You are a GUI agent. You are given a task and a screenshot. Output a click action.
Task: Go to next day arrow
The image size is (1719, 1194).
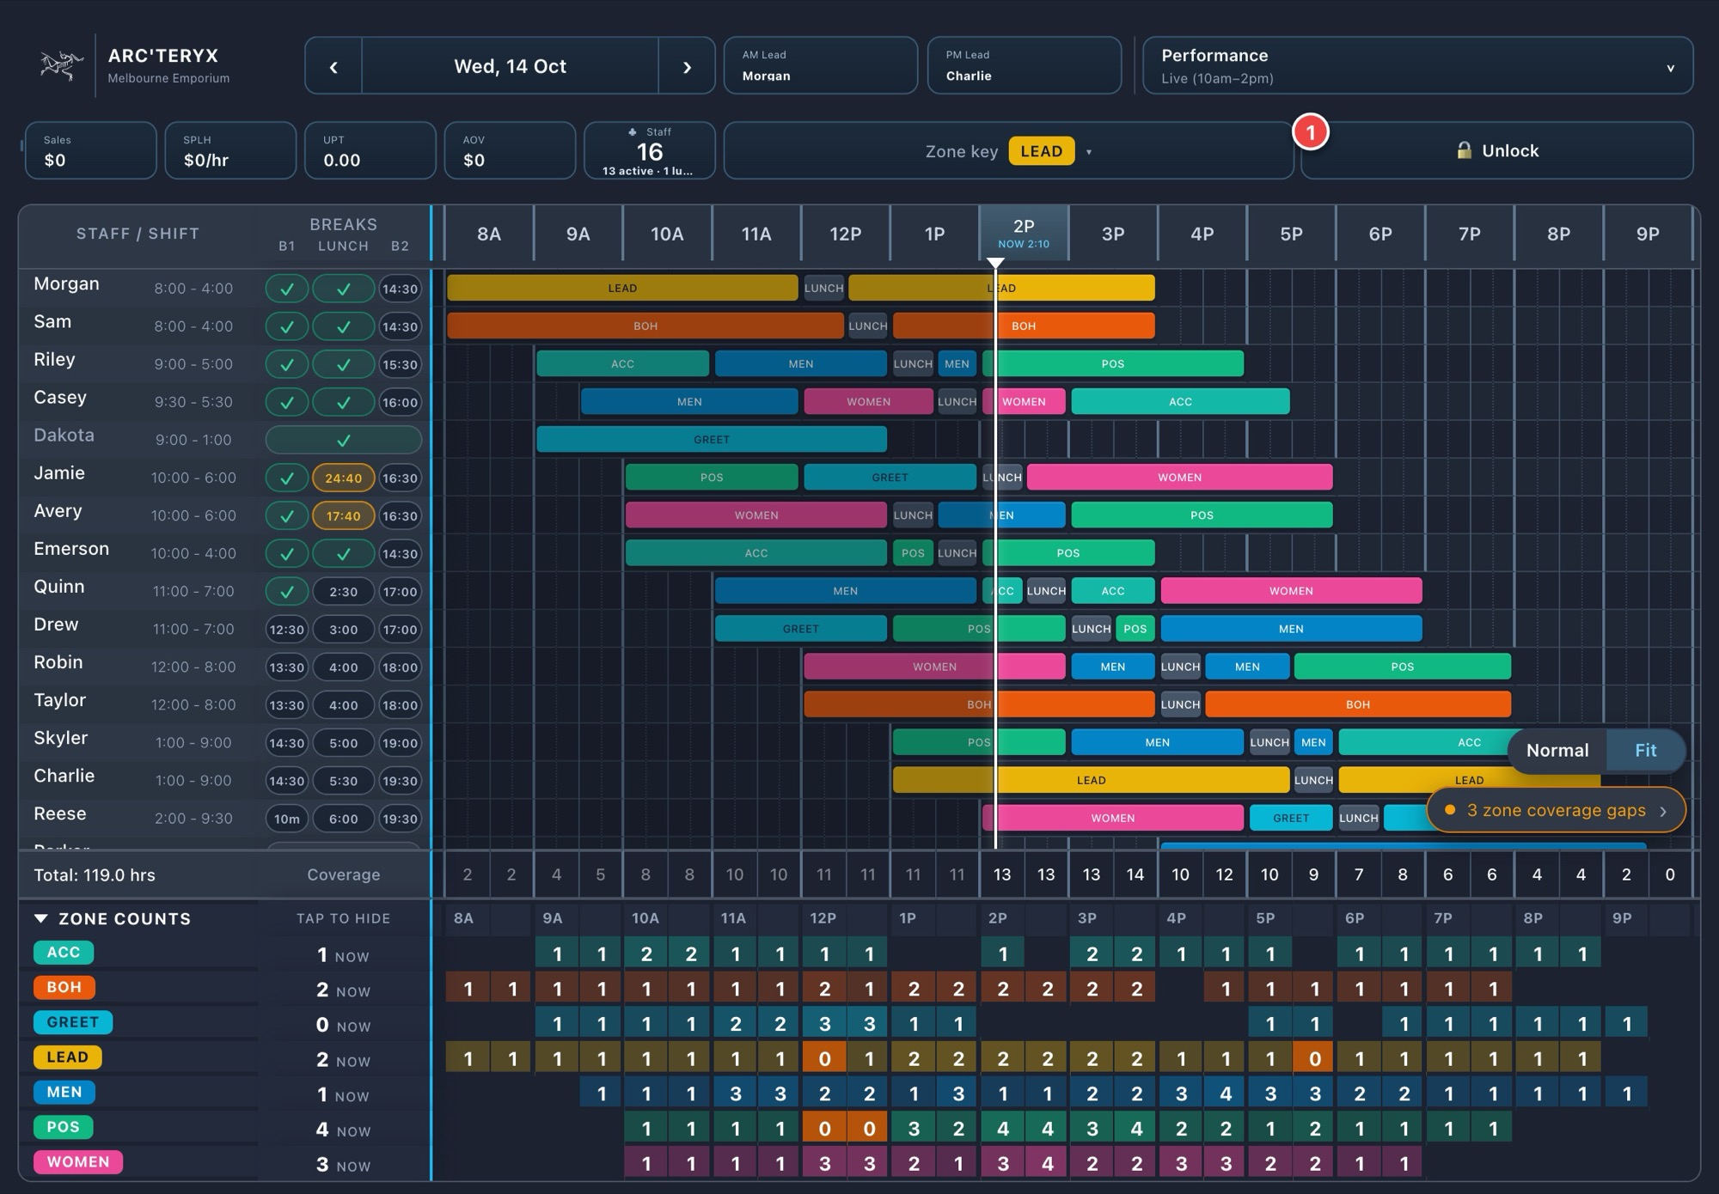click(687, 66)
